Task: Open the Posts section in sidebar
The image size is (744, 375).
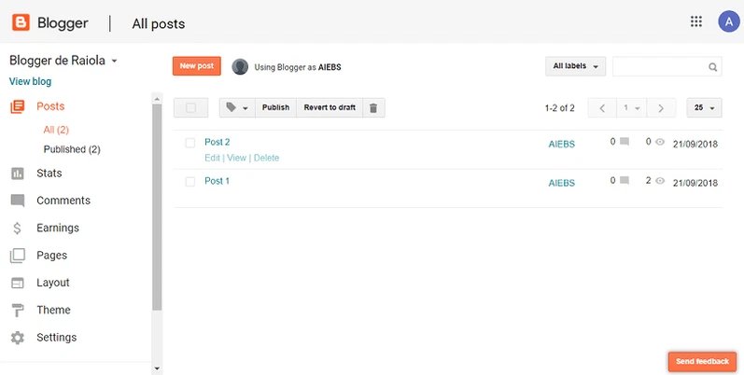Action: (50, 106)
